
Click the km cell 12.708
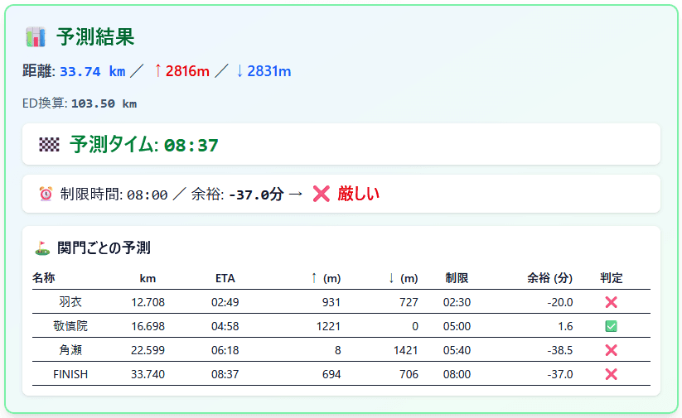click(148, 302)
